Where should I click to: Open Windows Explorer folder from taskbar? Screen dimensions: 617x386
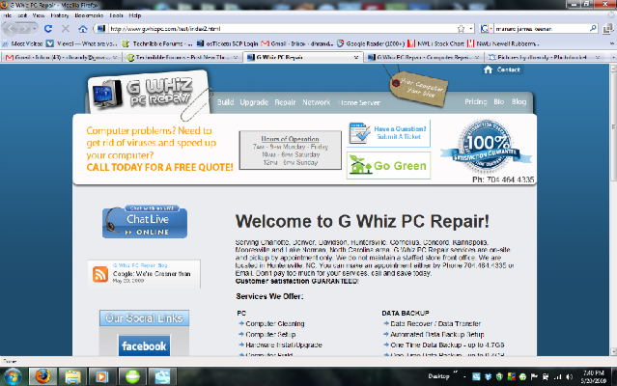(72, 376)
